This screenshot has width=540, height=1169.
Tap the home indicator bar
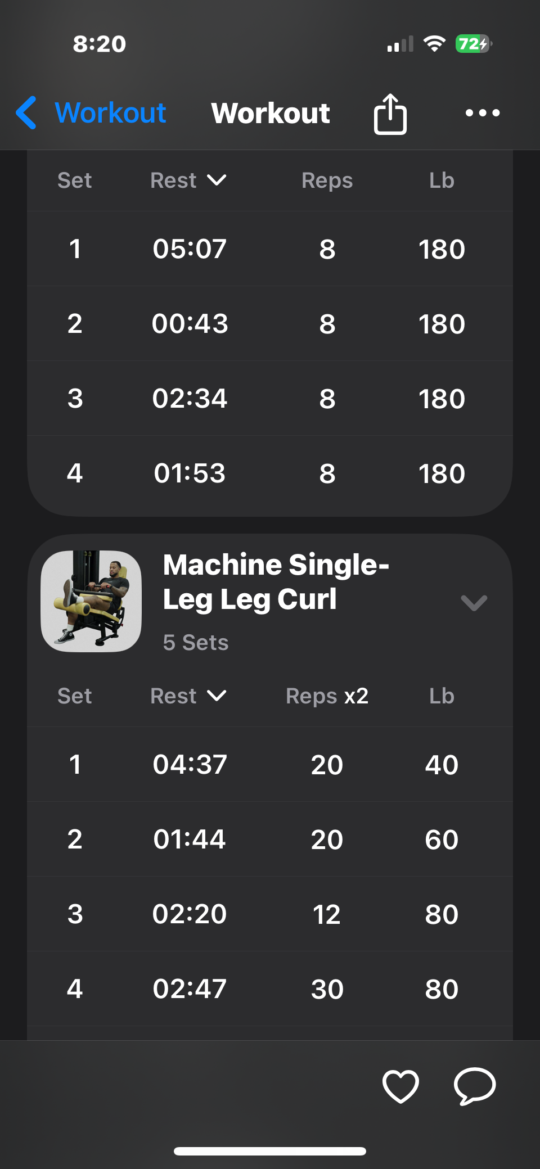pyautogui.click(x=270, y=1151)
